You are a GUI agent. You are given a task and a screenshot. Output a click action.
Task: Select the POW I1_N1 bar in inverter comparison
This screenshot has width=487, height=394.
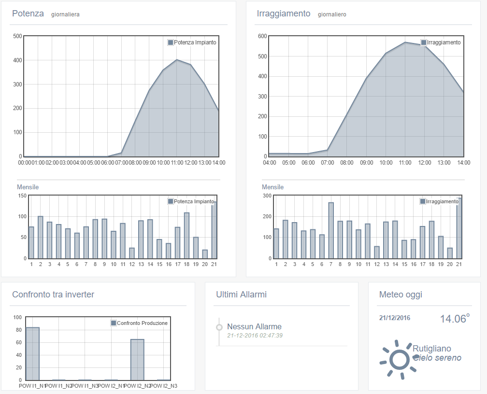[32, 354]
